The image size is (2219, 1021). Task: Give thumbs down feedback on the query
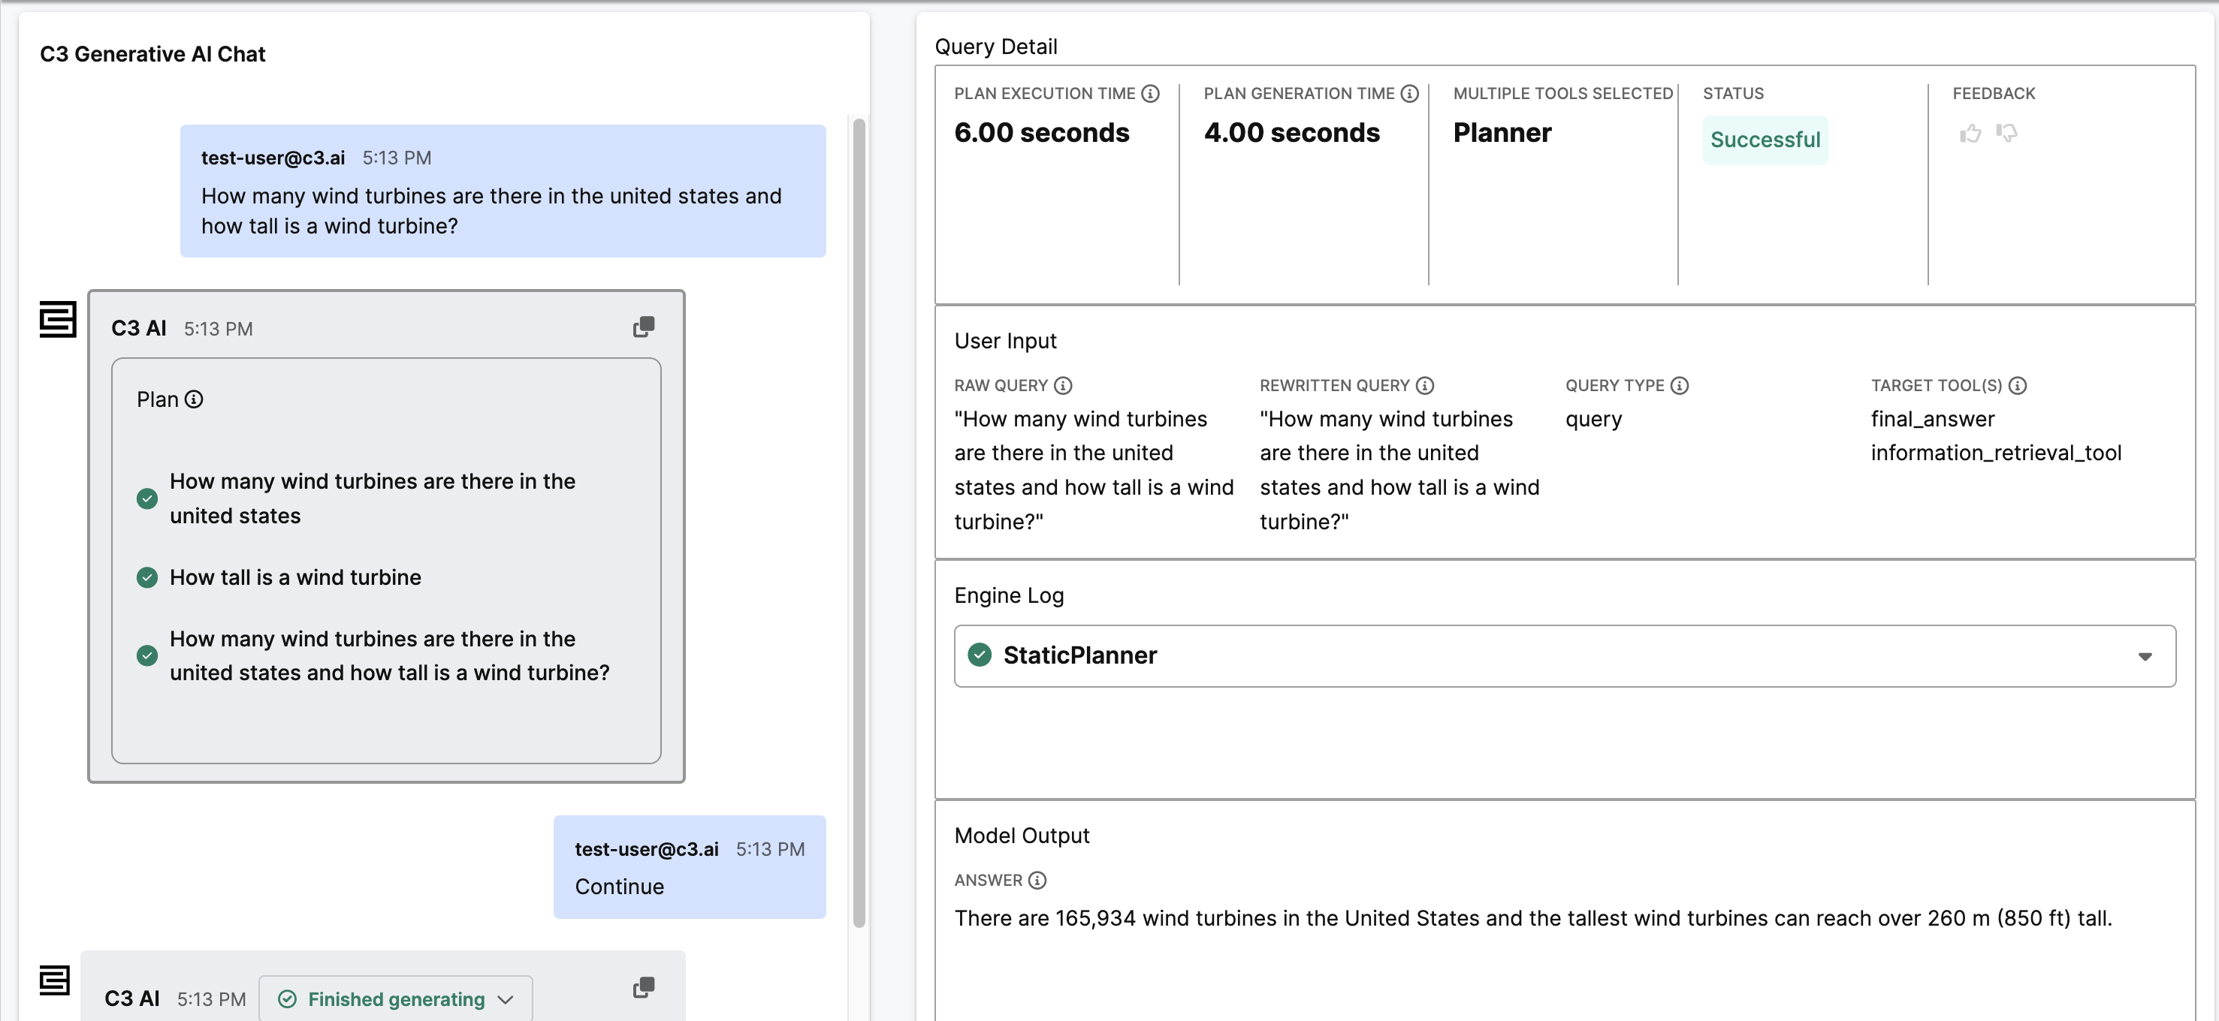click(x=2009, y=134)
